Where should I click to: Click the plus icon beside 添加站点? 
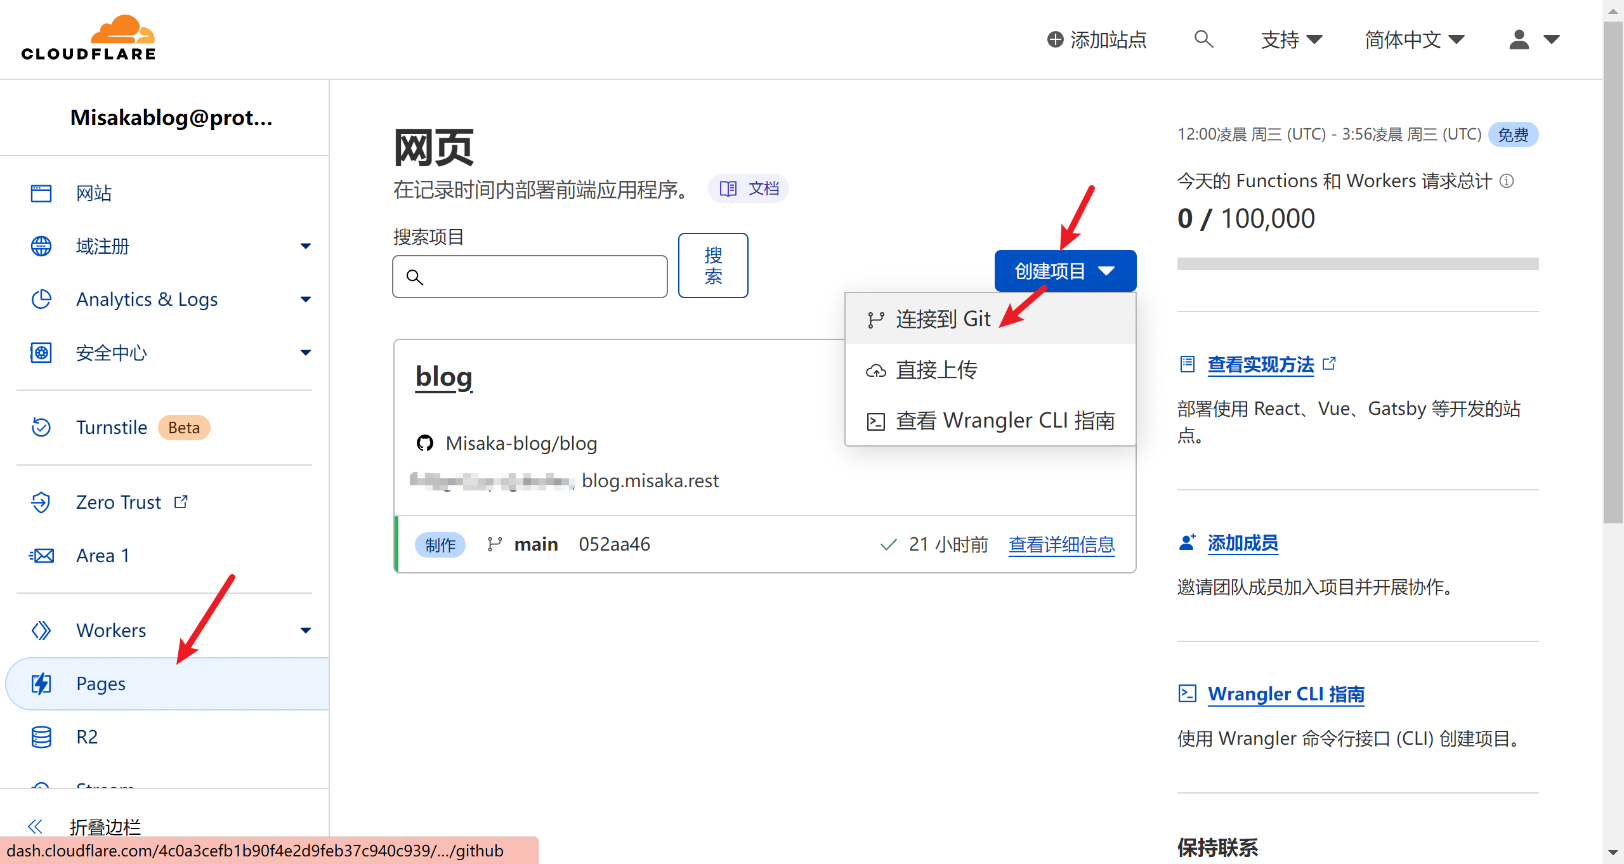pyautogui.click(x=1055, y=40)
